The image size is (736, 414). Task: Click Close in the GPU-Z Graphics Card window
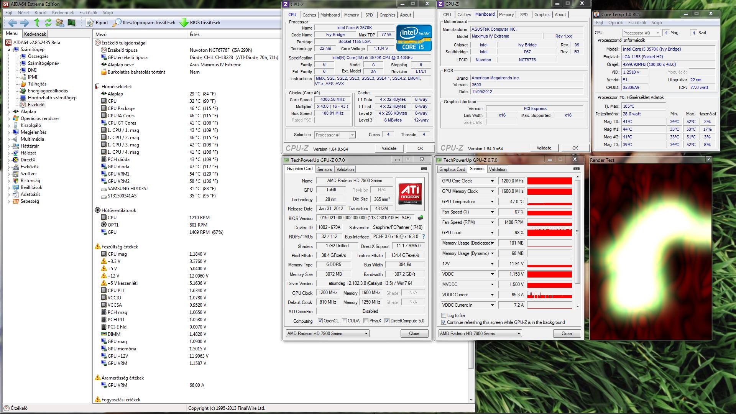[414, 333]
